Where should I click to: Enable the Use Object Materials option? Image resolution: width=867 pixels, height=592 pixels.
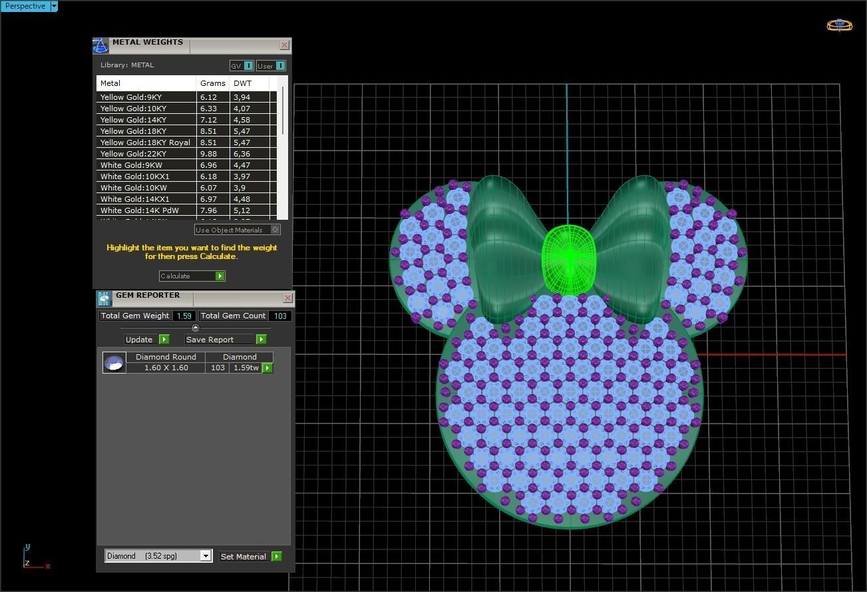click(x=238, y=230)
